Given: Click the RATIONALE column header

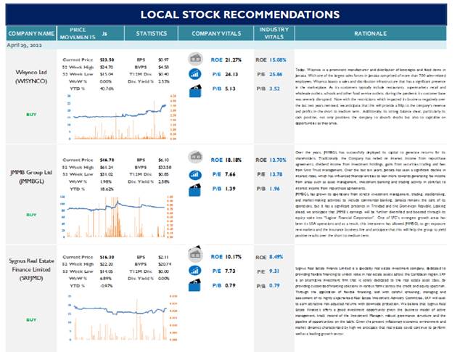Looking at the screenshot, I should 370,33.
